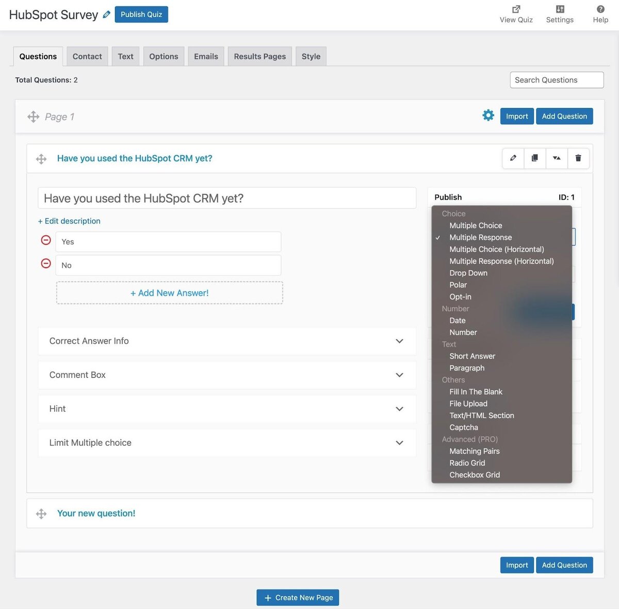Click the question title text field

click(x=227, y=198)
